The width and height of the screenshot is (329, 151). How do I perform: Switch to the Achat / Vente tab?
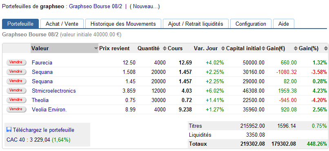pos(62,24)
